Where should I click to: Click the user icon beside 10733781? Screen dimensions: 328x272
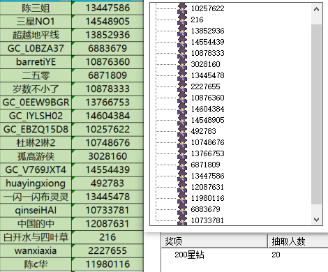pyautogui.click(x=182, y=220)
